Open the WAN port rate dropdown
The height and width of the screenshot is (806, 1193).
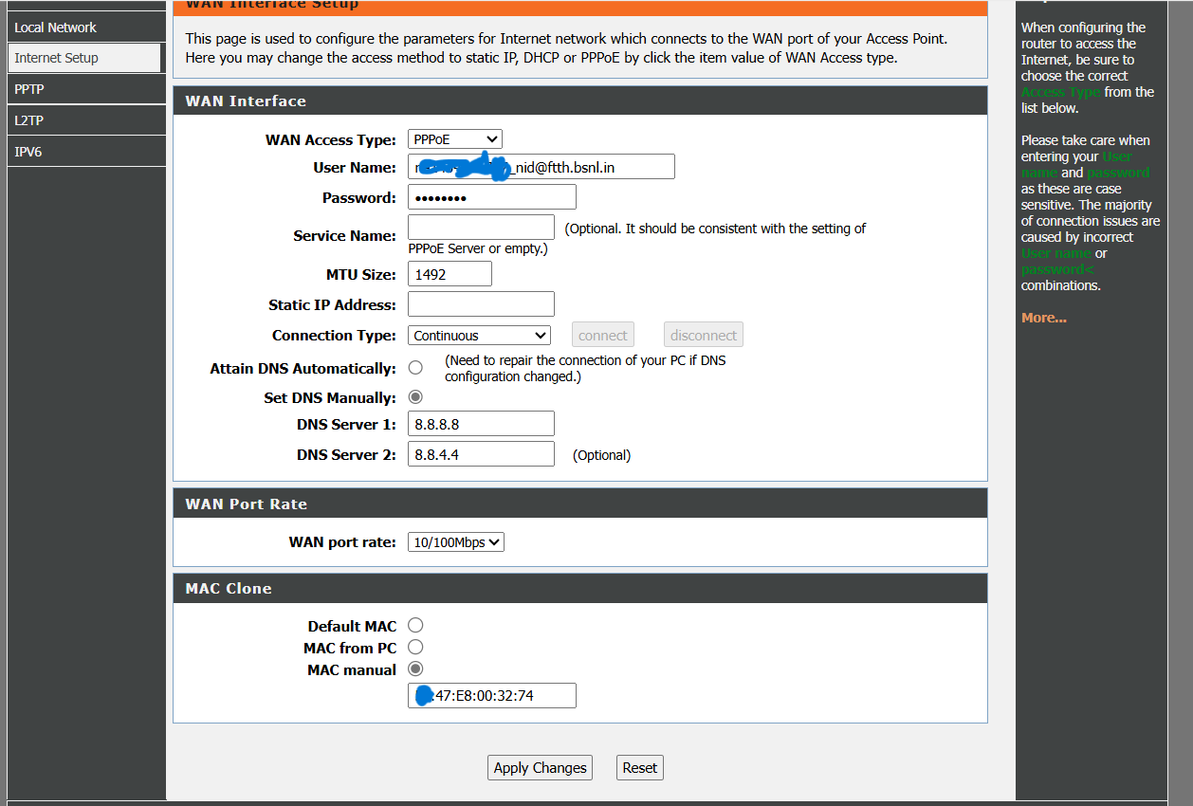click(x=456, y=542)
